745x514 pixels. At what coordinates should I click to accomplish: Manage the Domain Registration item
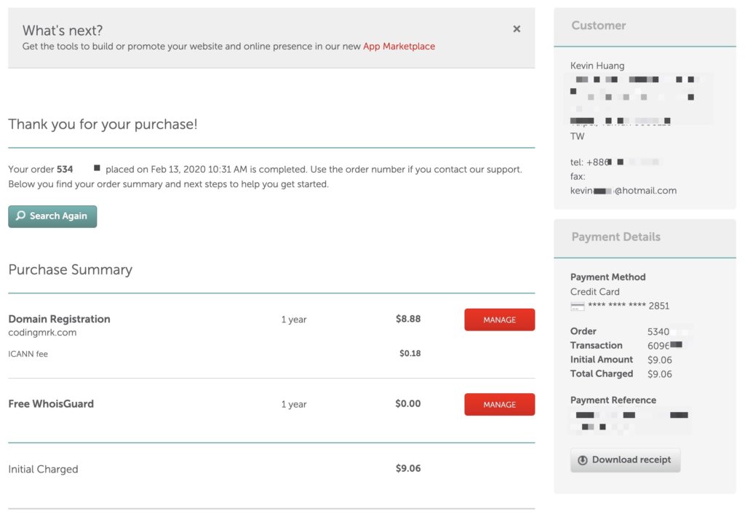point(499,320)
